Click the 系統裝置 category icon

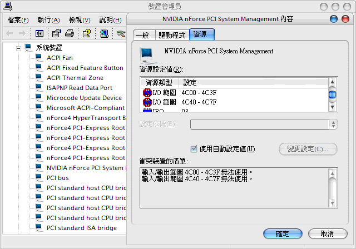[x=28, y=48]
